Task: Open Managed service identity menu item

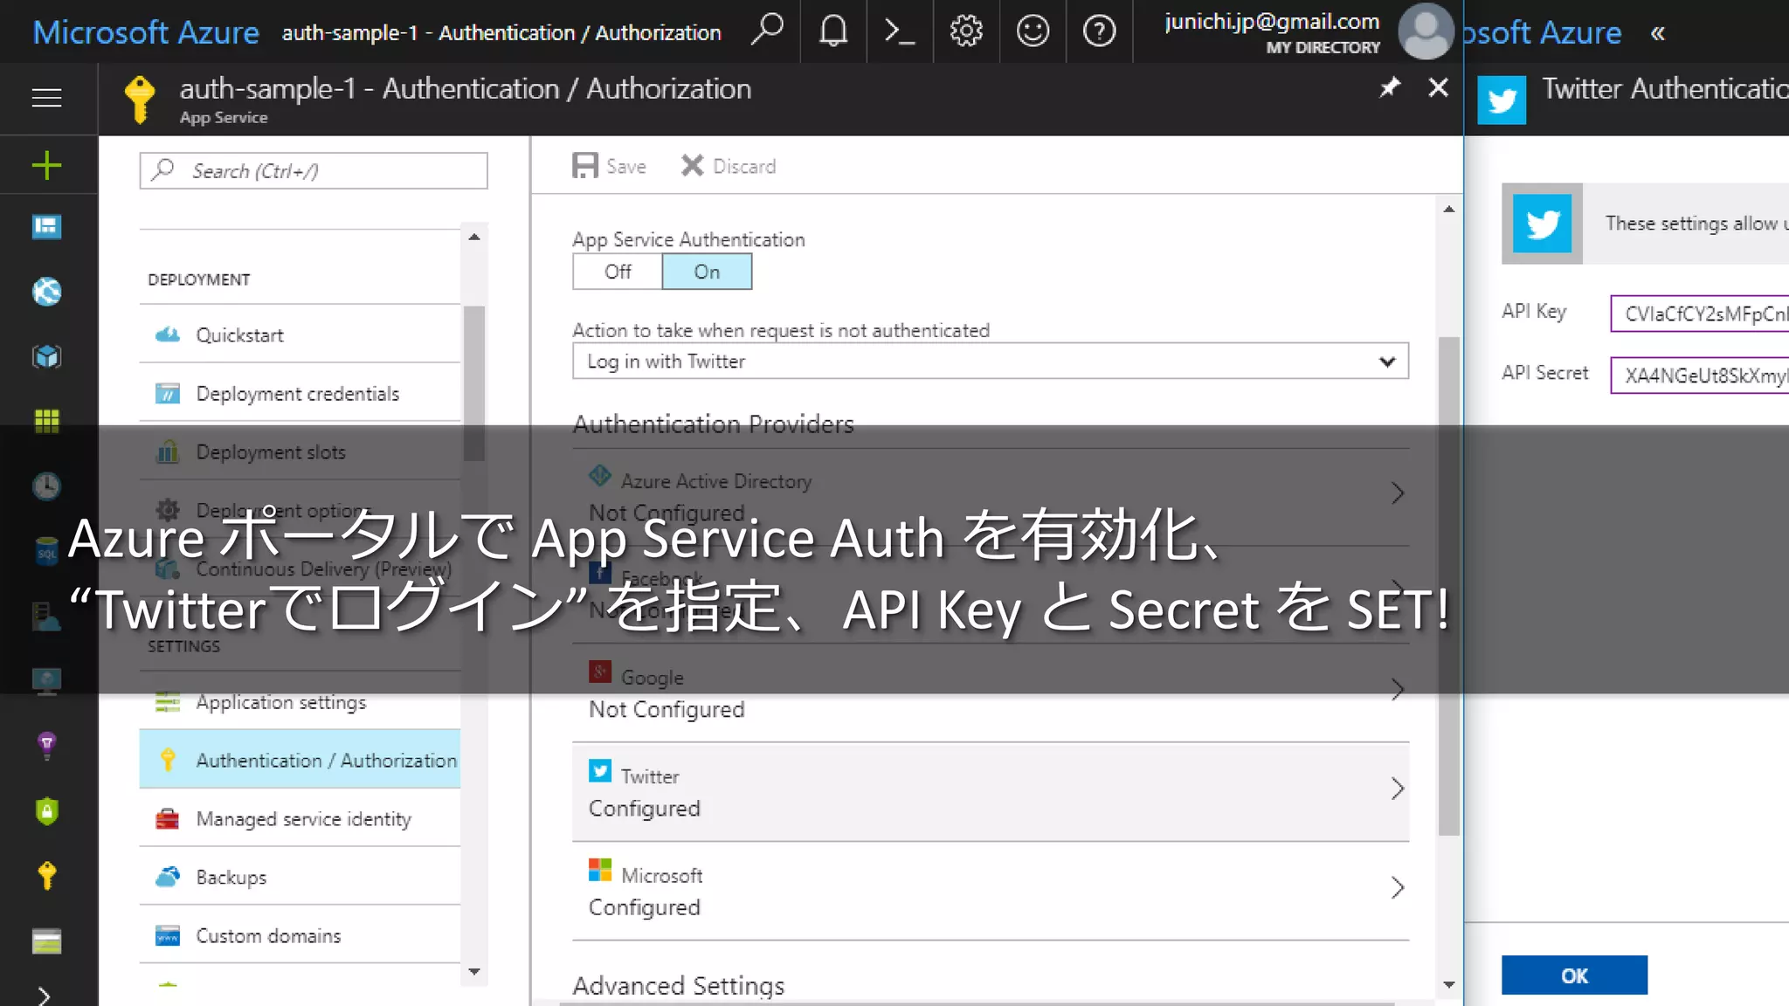Action: (300, 818)
